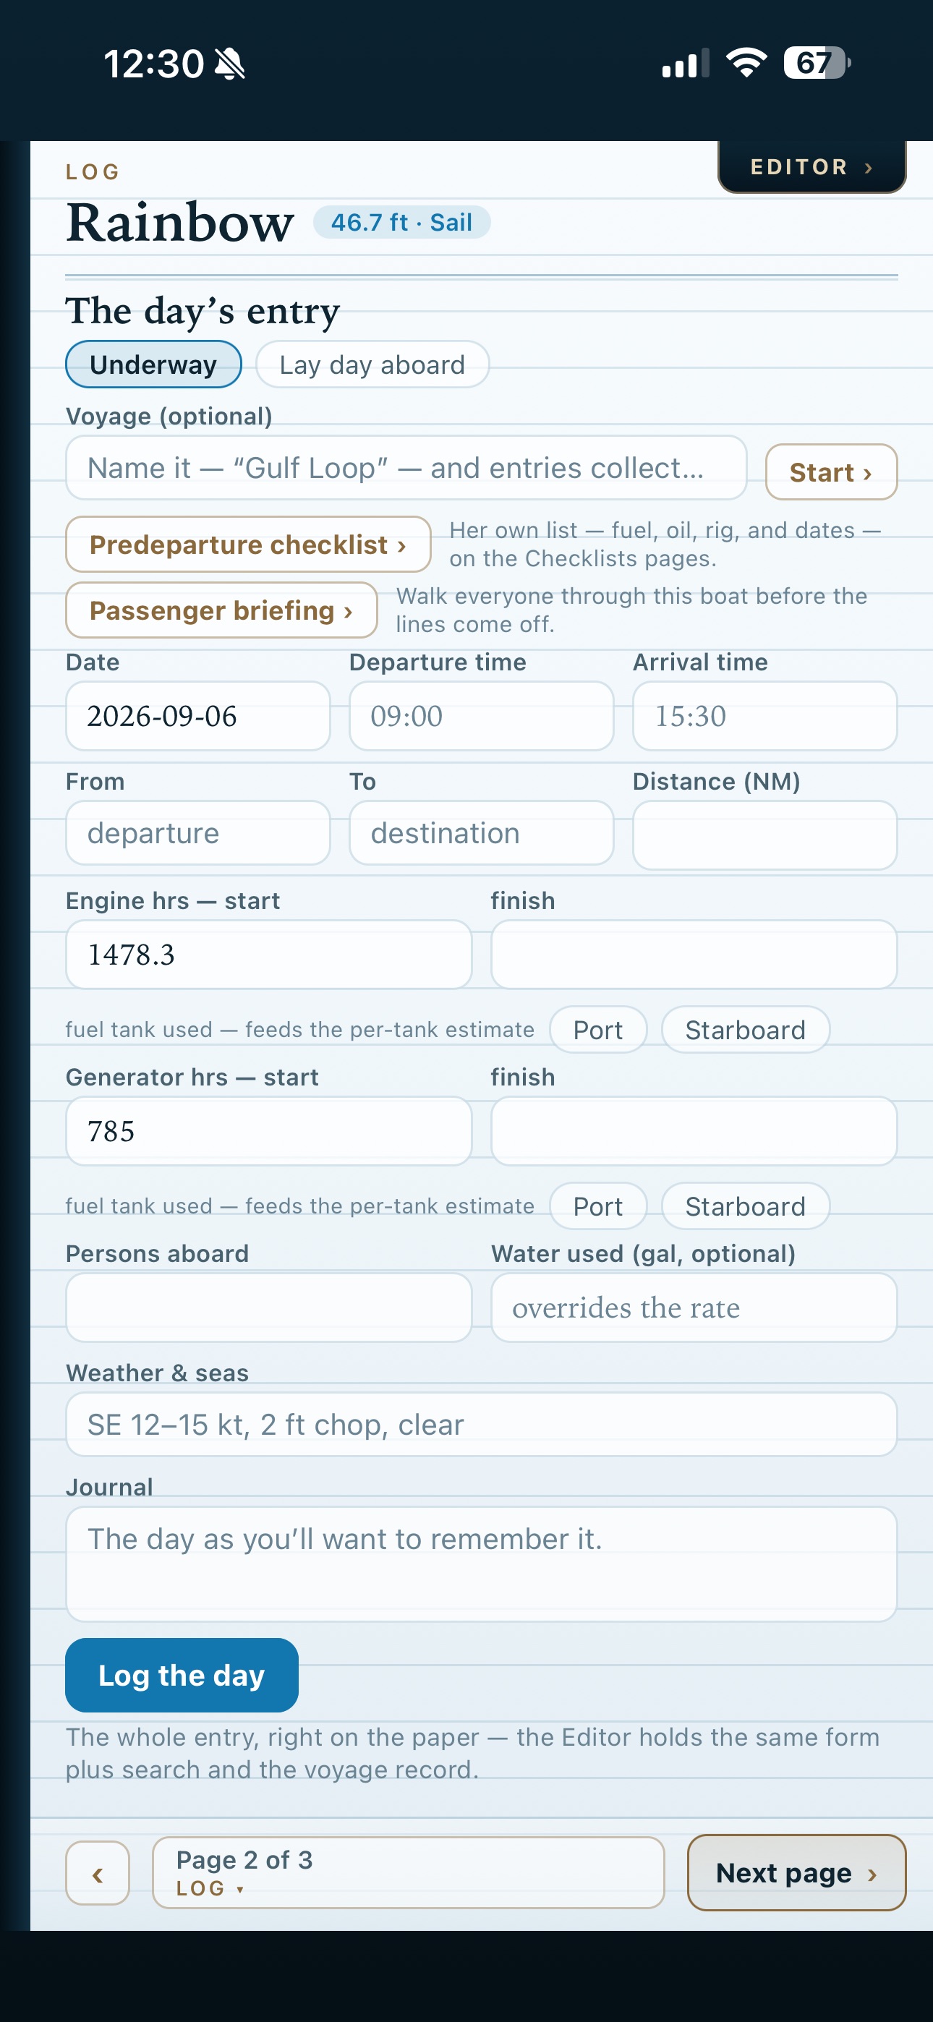933x2022 pixels.
Task: Open the Page 2 of 3 selector
Action: coord(409,1873)
